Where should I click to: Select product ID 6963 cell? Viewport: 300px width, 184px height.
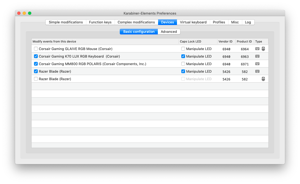245,57
